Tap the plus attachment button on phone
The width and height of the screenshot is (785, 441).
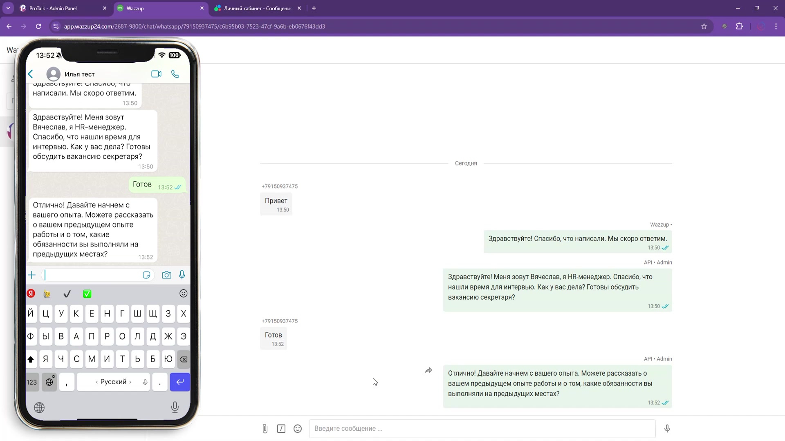32,275
